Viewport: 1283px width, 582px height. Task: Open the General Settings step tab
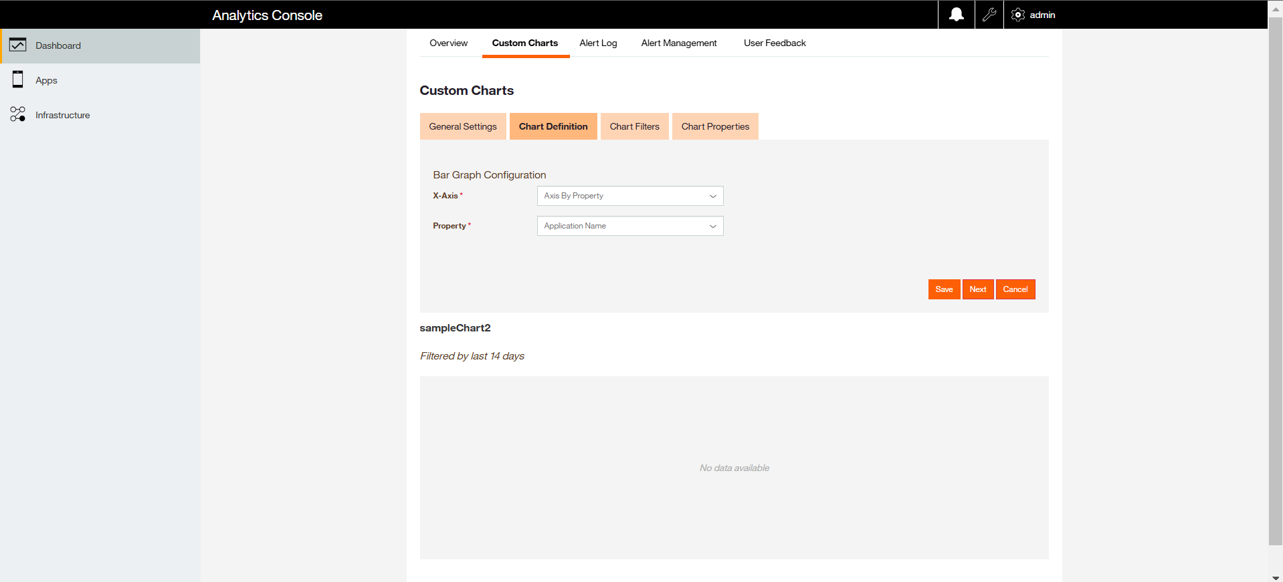pyautogui.click(x=463, y=126)
